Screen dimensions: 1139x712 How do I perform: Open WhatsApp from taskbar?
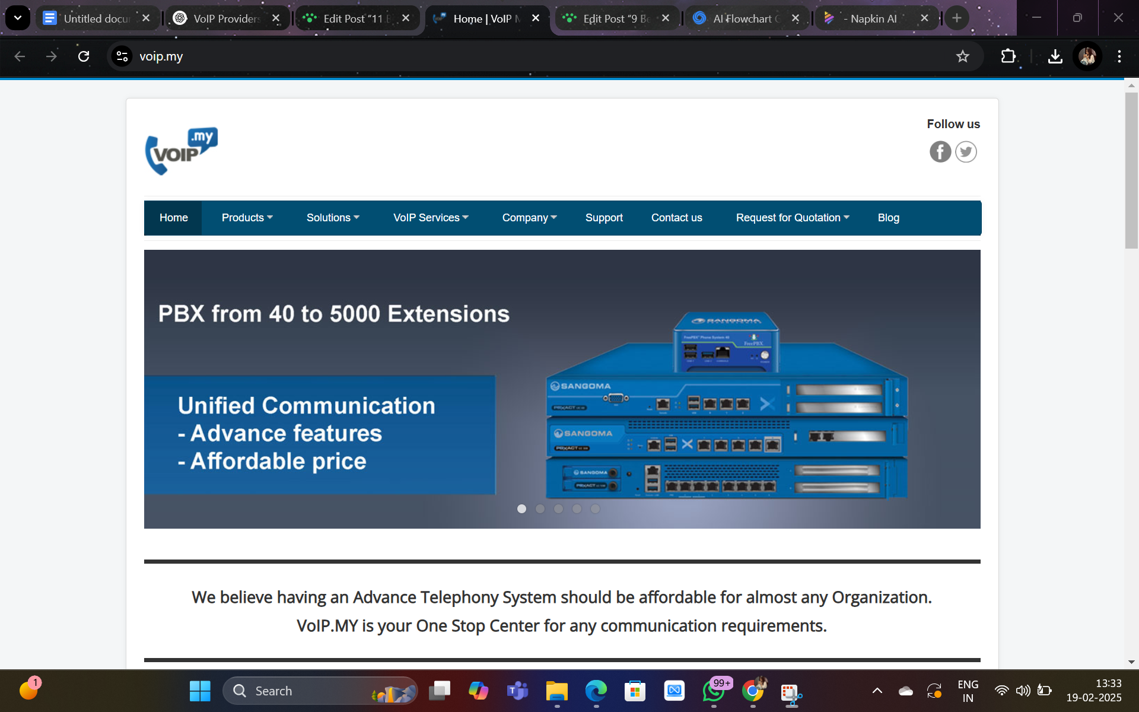(714, 691)
